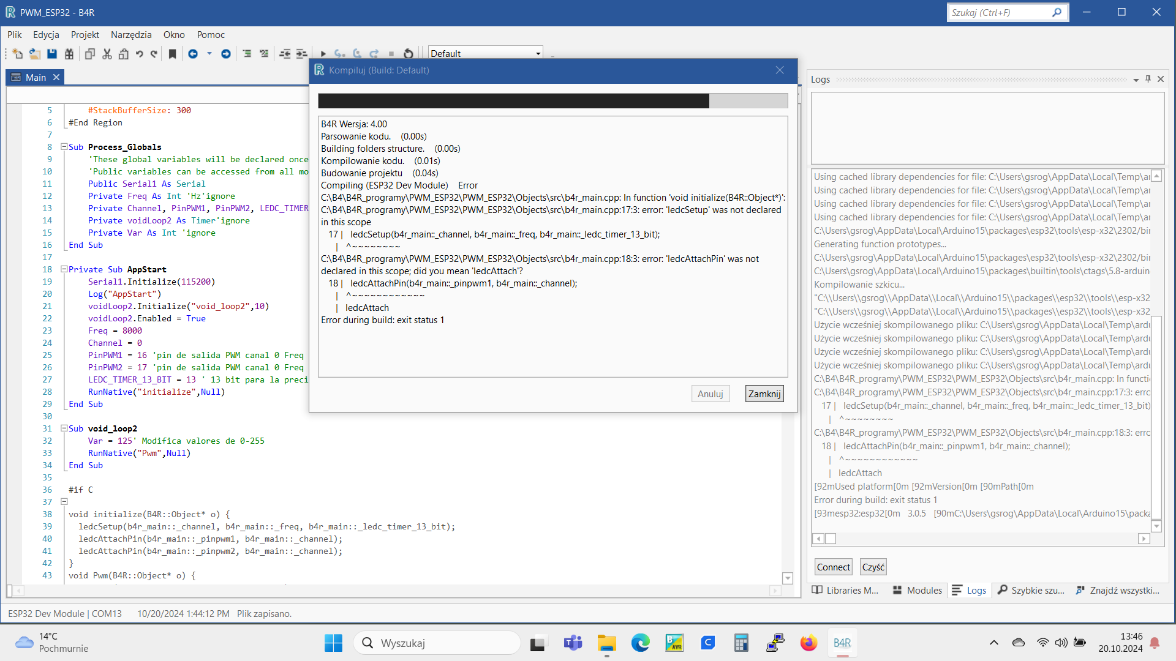
Task: Open Firefox from the Windows taskbar
Action: click(809, 643)
